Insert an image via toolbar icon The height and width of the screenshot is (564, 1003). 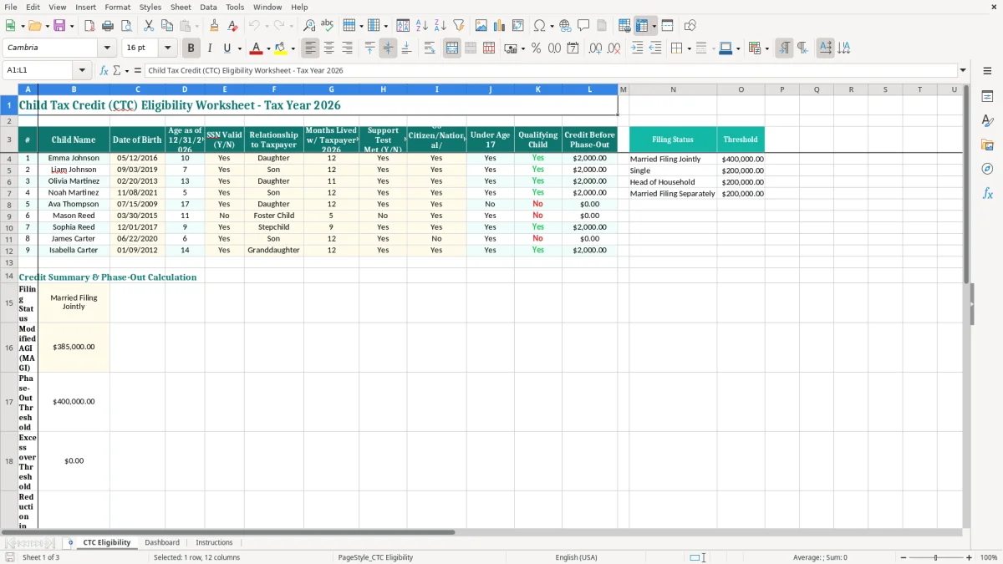point(481,26)
